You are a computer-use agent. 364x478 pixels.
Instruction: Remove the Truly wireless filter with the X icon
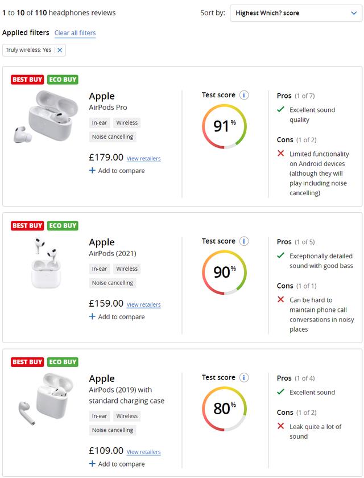[x=60, y=50]
